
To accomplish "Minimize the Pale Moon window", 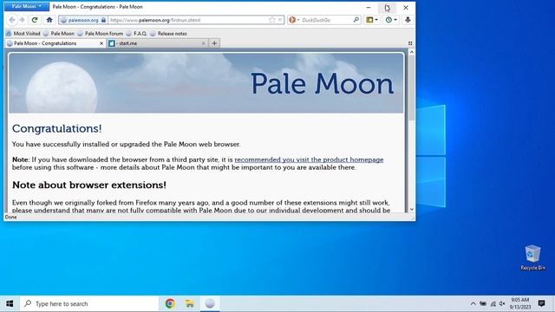I will (369, 7).
